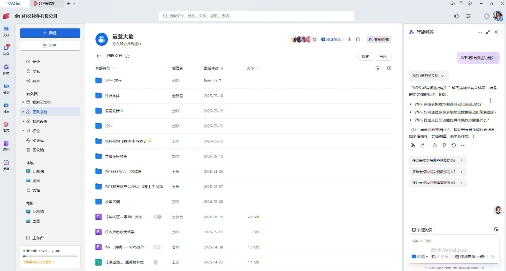The image size is (506, 271).
Task: Click the bottom chat assistant icon in left rail
Action: pos(6,165)
